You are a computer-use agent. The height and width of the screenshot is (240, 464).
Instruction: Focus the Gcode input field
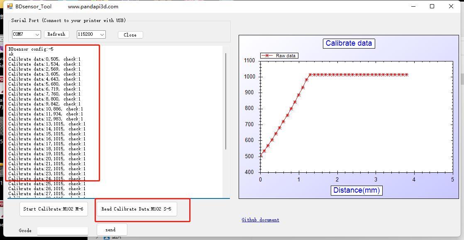[x=62, y=231]
